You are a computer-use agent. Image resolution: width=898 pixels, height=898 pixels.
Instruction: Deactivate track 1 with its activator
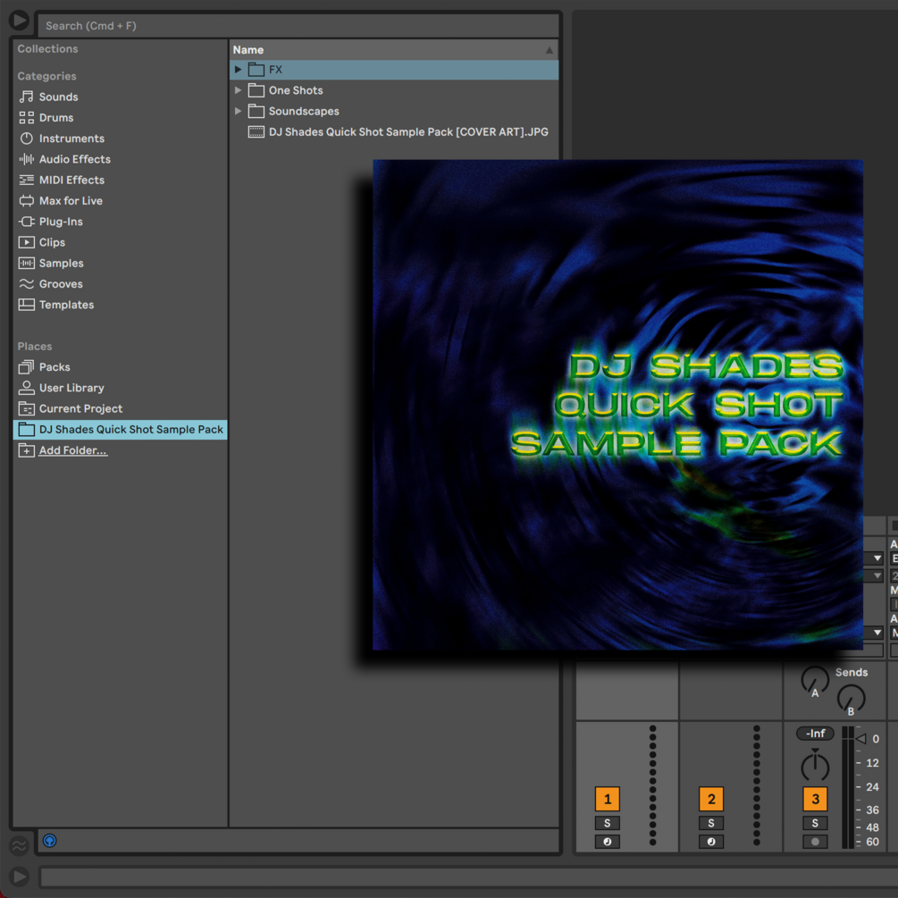point(607,799)
